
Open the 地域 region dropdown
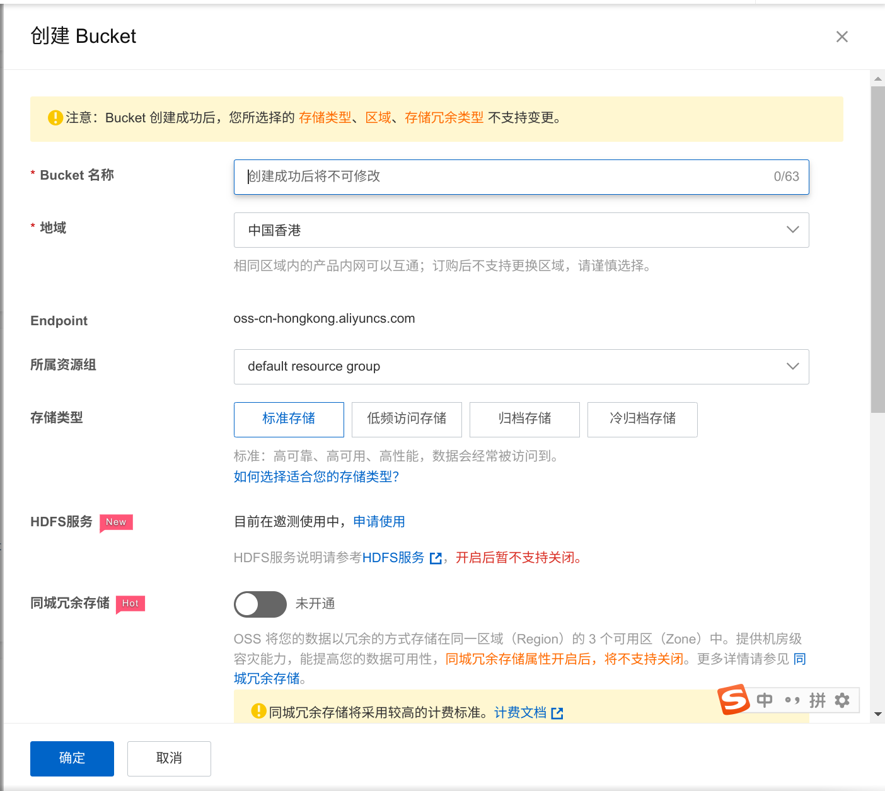pyautogui.click(x=521, y=230)
